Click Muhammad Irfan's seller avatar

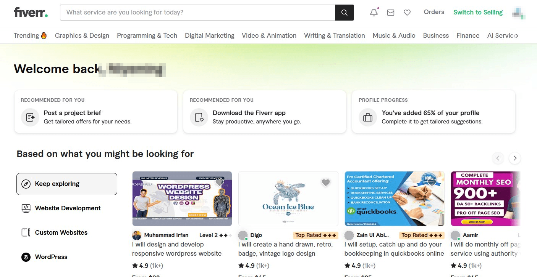coord(137,235)
